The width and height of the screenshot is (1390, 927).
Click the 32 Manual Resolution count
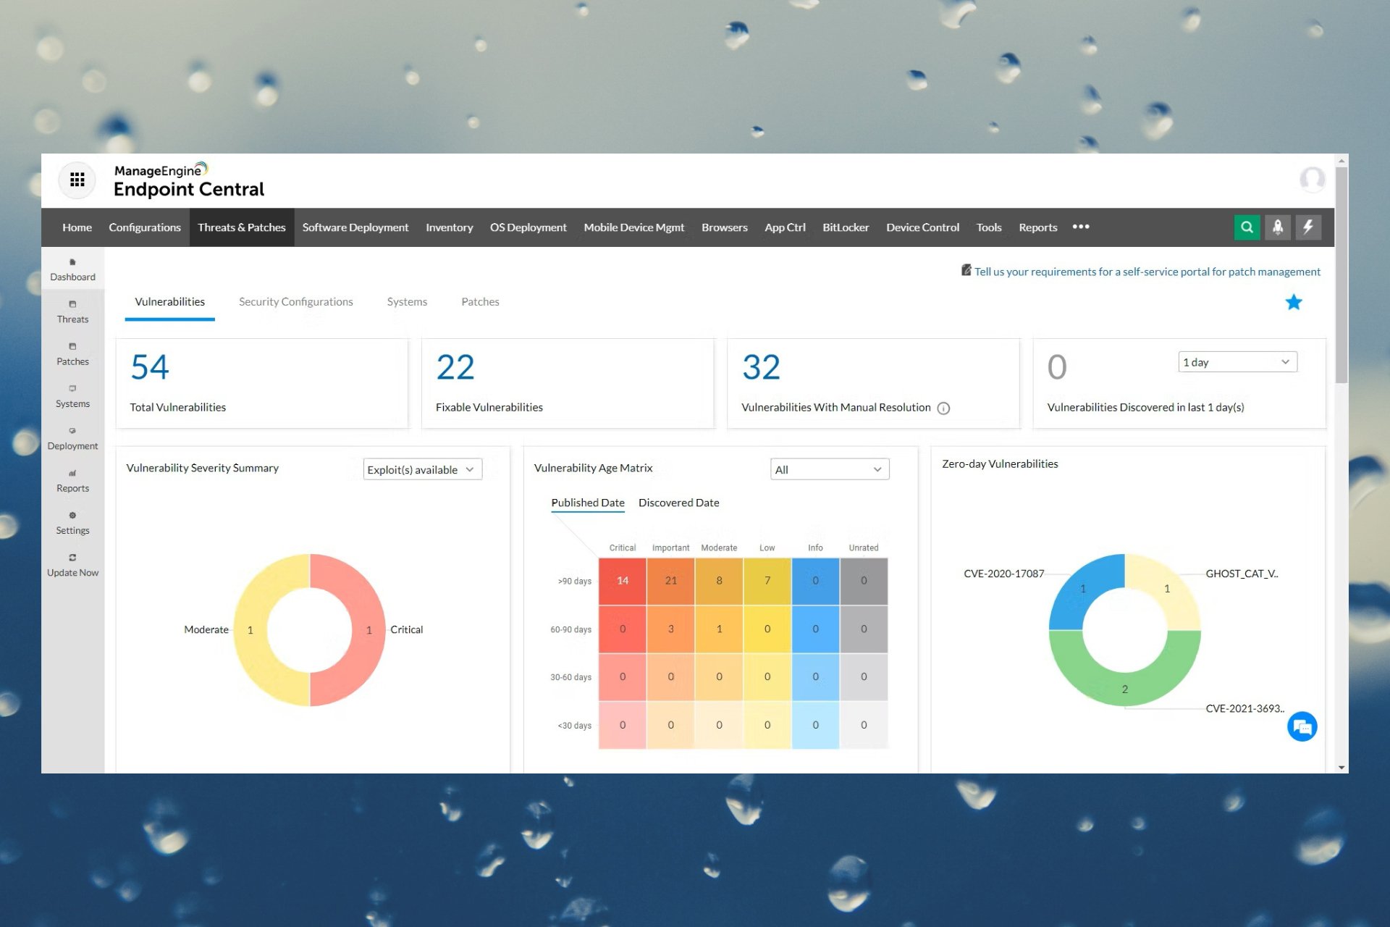point(762,367)
